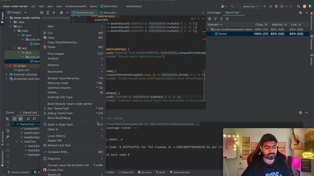Click Collapse All icon in the Project panel
This screenshot has width=314, height=176.
coord(53,13)
